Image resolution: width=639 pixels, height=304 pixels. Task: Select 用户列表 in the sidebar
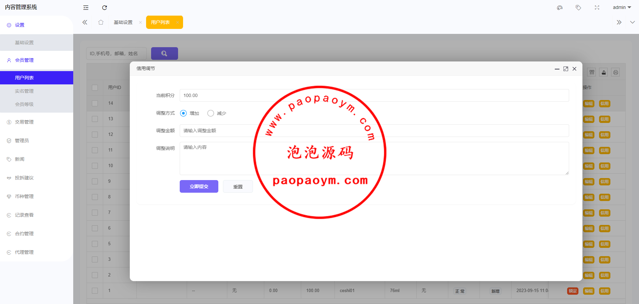tap(37, 78)
